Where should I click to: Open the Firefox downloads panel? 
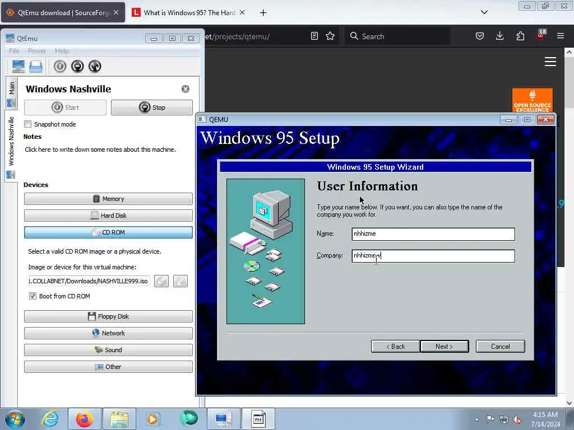pyautogui.click(x=499, y=36)
